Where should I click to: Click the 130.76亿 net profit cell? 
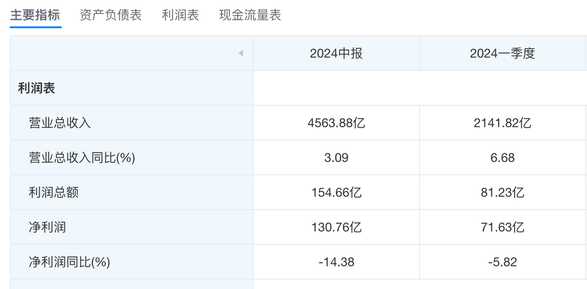(337, 227)
